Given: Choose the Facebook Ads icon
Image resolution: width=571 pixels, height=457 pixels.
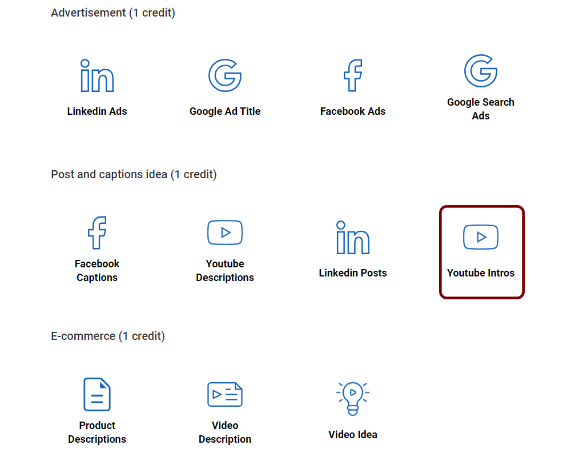Looking at the screenshot, I should click(353, 75).
